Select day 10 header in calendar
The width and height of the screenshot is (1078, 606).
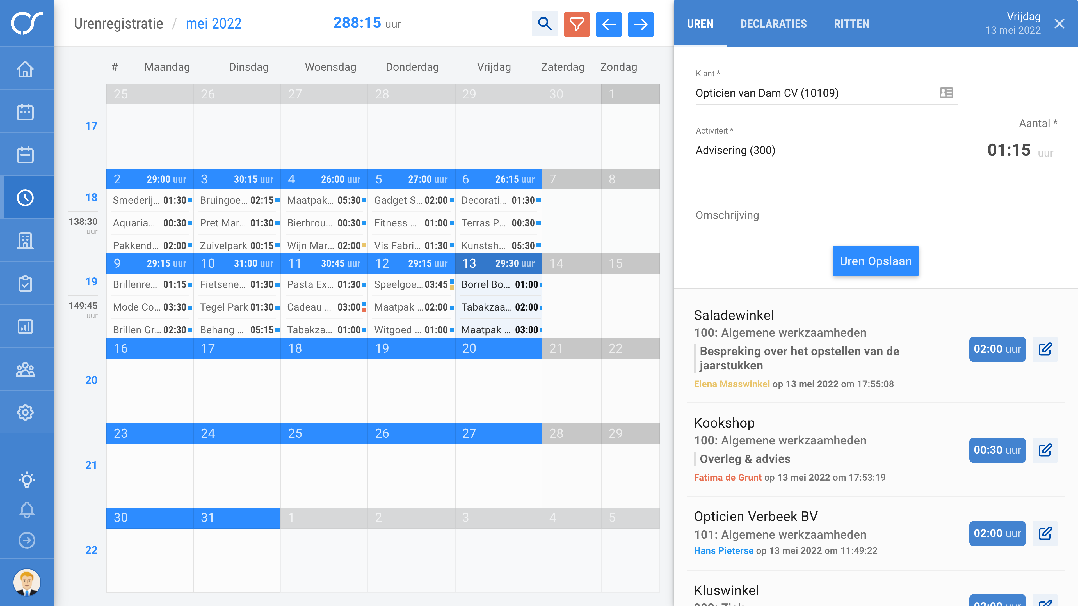(x=237, y=263)
